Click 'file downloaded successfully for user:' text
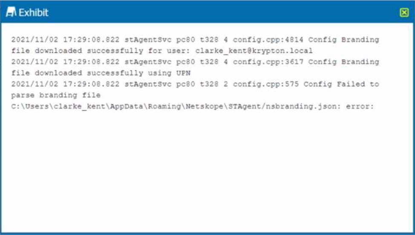415x235 pixels. click(x=101, y=51)
